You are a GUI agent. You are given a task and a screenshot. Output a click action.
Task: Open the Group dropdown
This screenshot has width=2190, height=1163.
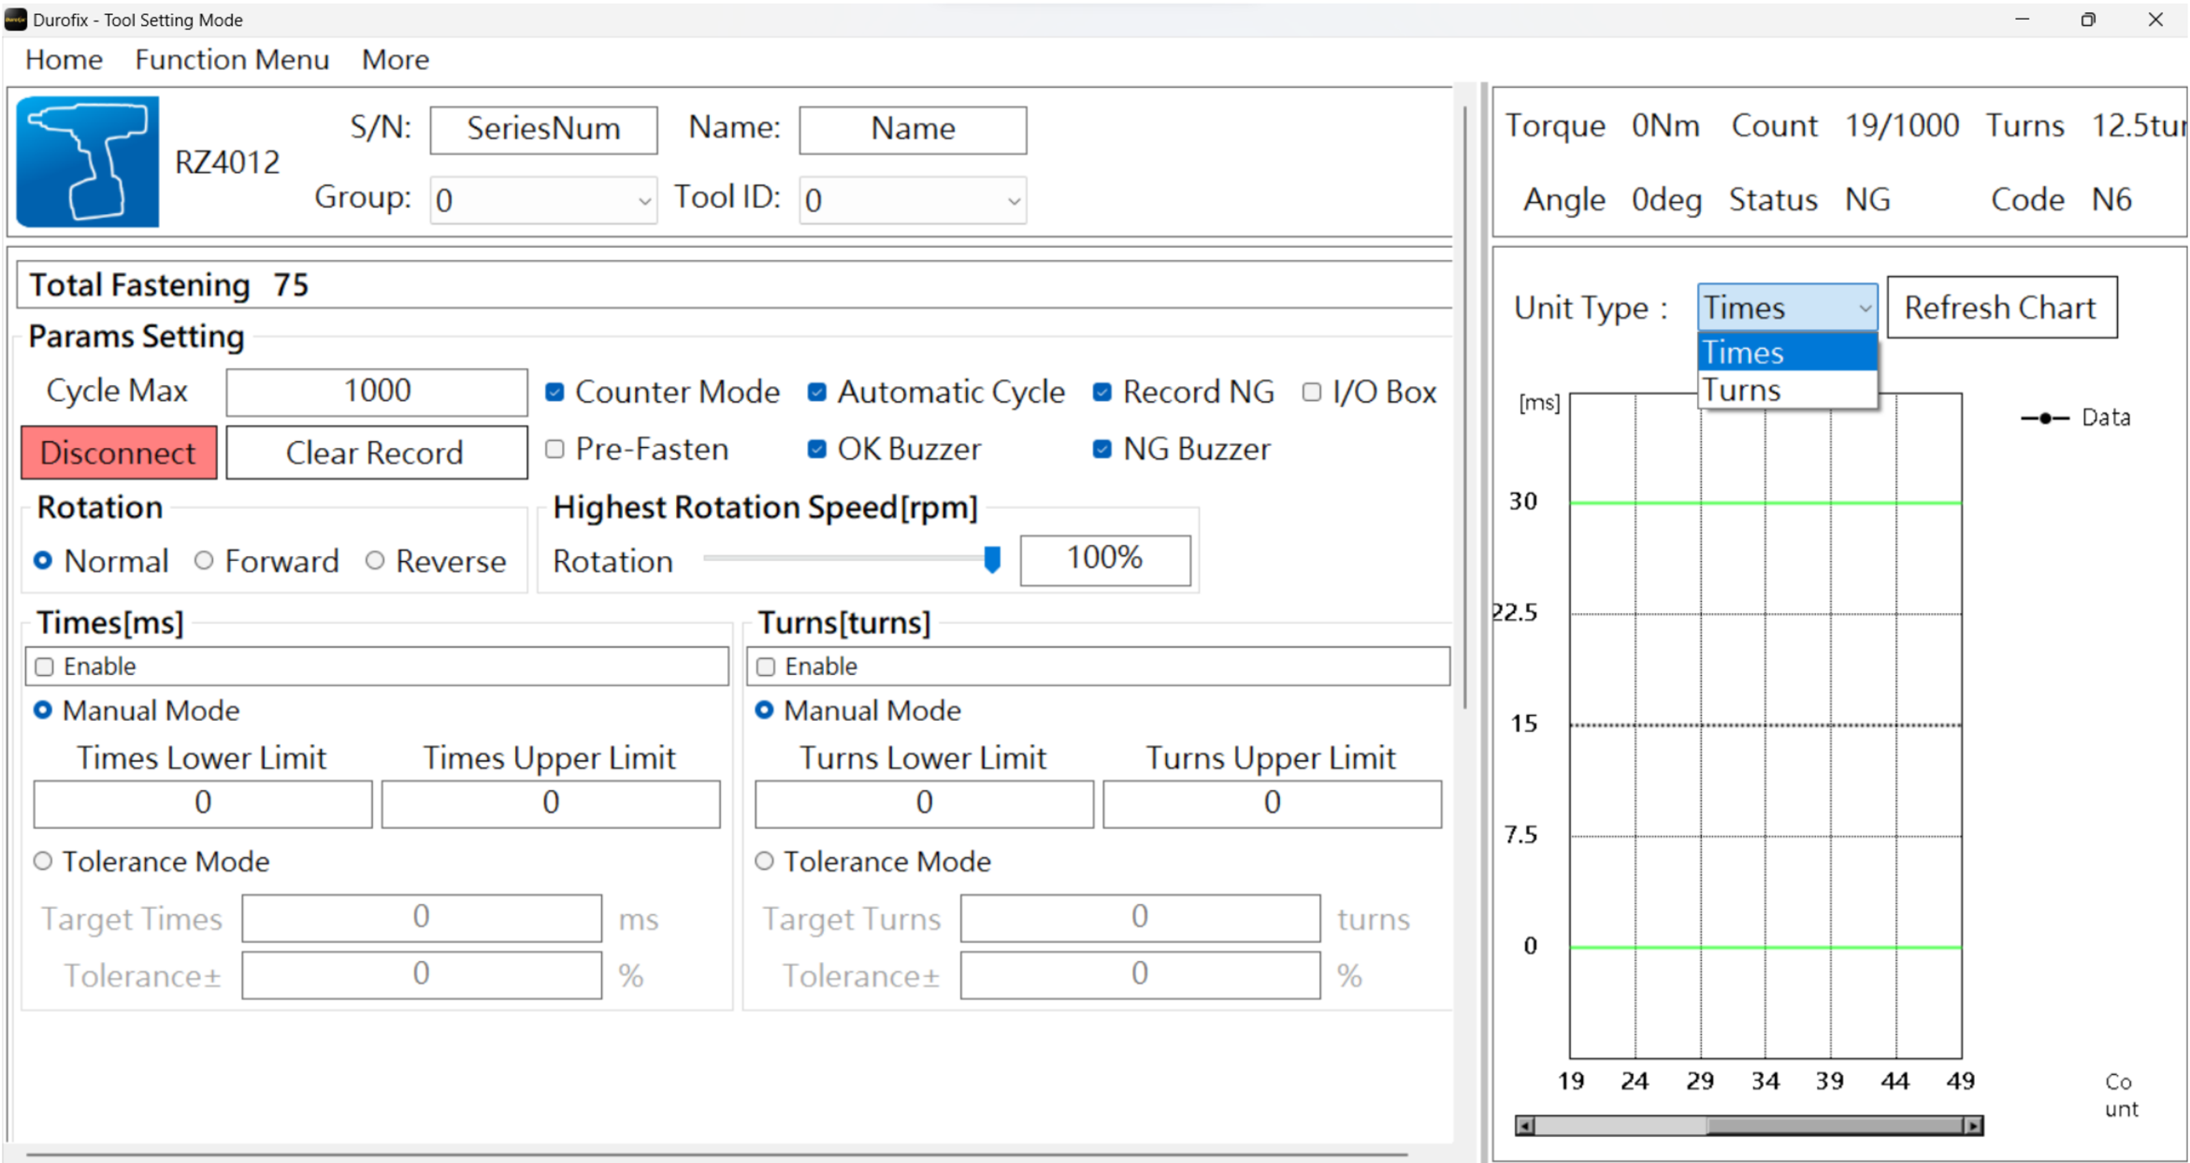(543, 200)
